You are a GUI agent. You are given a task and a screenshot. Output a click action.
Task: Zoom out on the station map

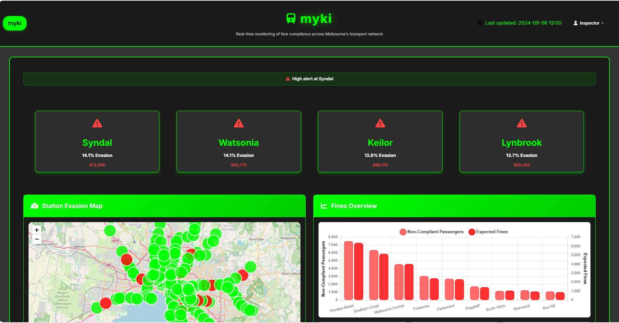37,239
